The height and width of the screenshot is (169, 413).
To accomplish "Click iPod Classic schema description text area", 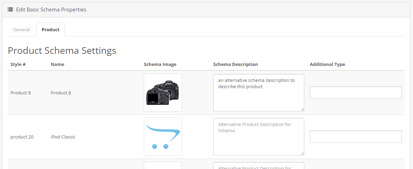I will point(259,137).
